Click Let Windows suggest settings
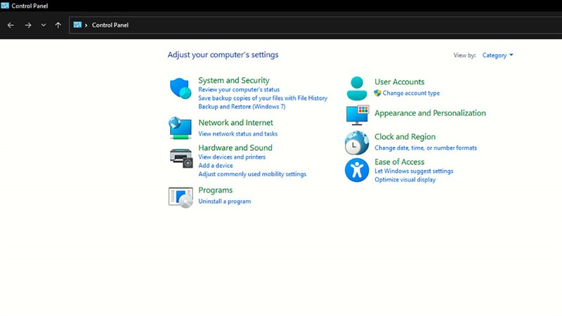562x316 pixels. click(414, 171)
